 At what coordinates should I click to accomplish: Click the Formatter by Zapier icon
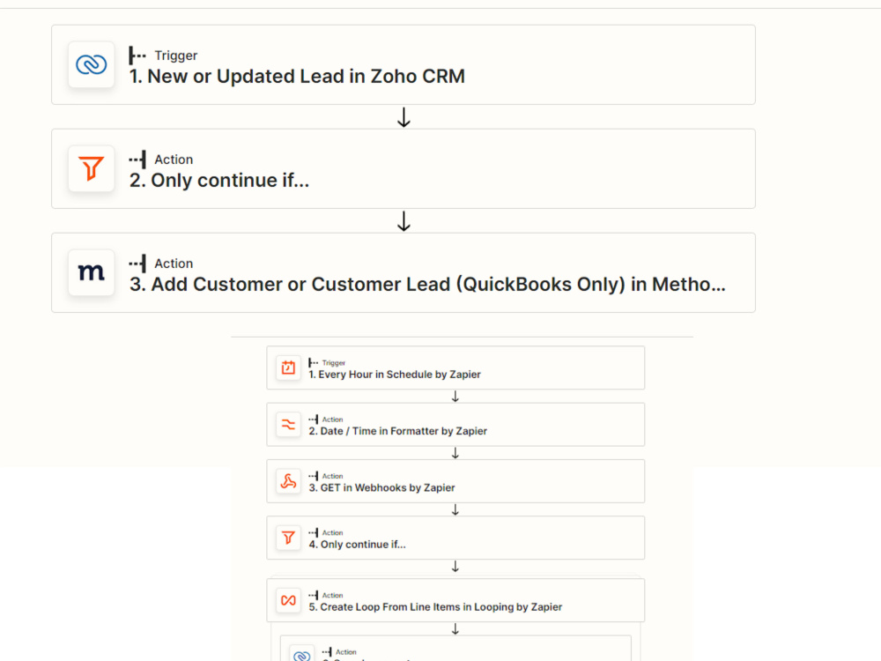click(x=288, y=425)
